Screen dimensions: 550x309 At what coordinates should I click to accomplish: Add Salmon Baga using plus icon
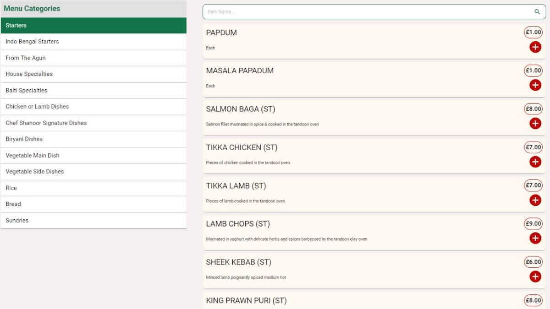tap(535, 124)
